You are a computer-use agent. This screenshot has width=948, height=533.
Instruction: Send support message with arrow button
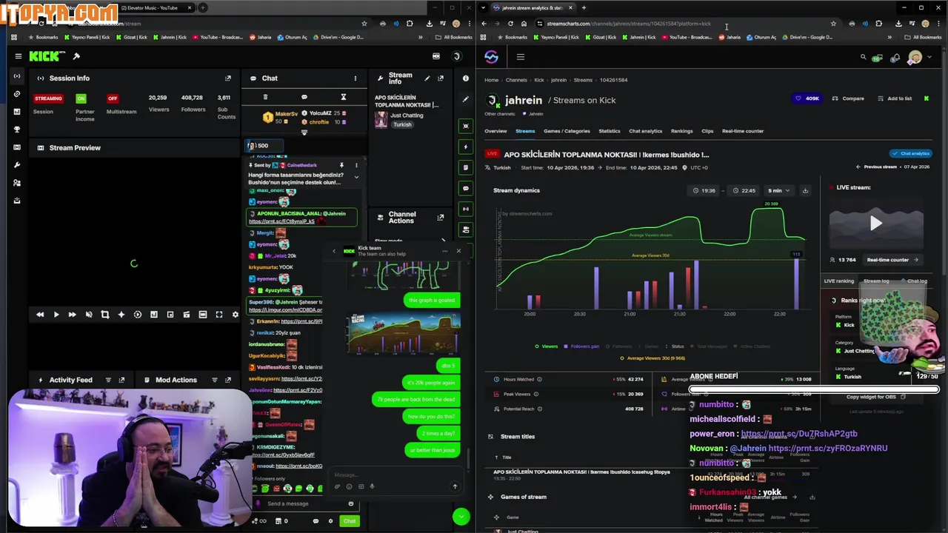click(455, 486)
